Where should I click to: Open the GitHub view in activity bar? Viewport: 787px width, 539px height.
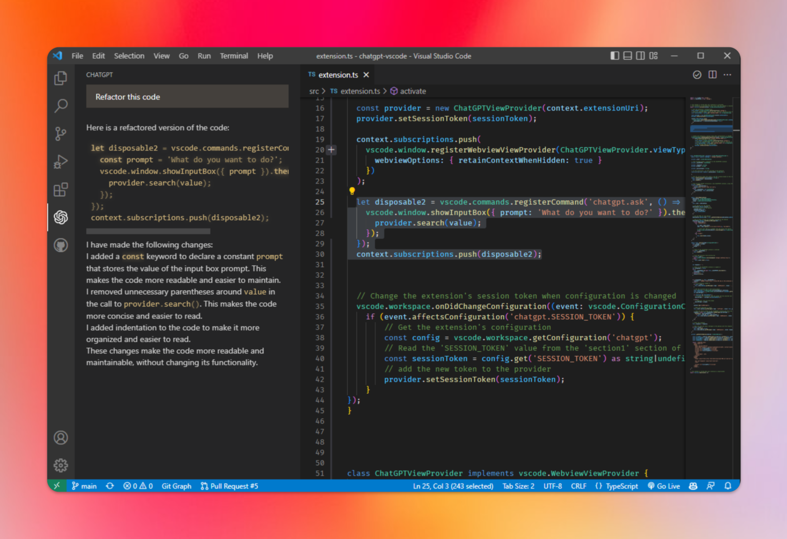[61, 245]
